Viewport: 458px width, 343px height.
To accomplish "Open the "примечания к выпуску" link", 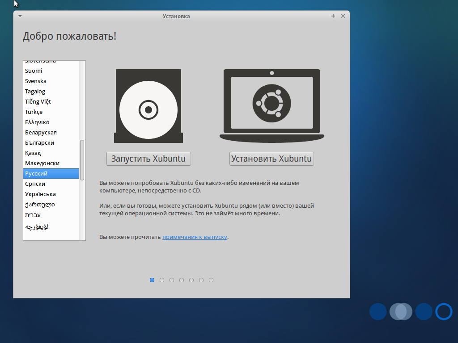I will (195, 237).
